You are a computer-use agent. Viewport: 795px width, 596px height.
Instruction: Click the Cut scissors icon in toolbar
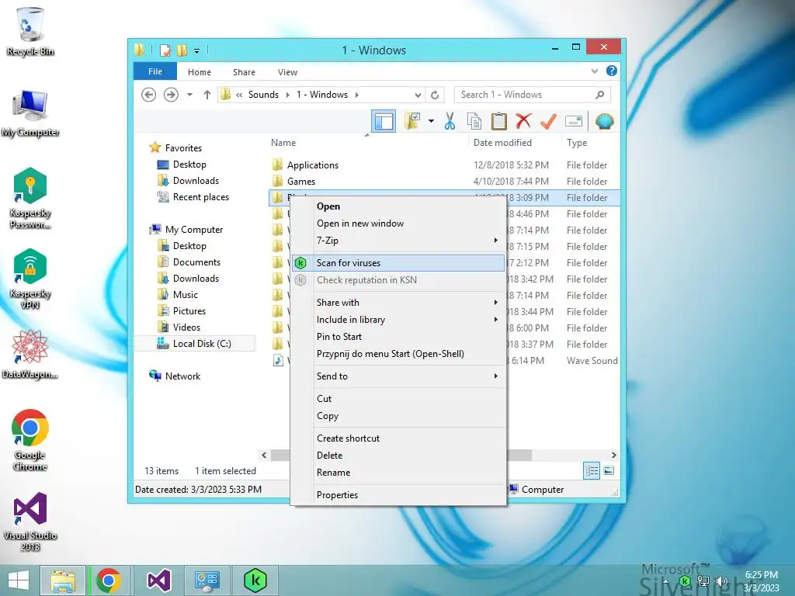click(x=450, y=122)
